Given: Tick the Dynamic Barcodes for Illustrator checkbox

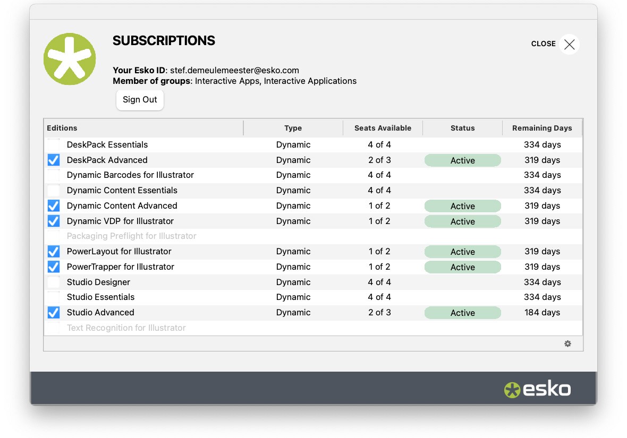Looking at the screenshot, I should pyautogui.click(x=54, y=175).
